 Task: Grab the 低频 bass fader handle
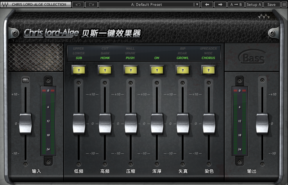pos(79,123)
